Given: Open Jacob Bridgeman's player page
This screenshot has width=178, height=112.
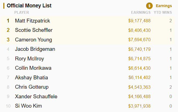Looking at the screenshot, I should 35,49.
